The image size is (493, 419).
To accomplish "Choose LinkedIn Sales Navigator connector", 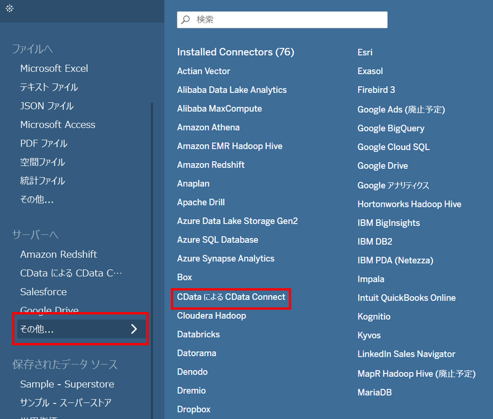I will [x=406, y=354].
